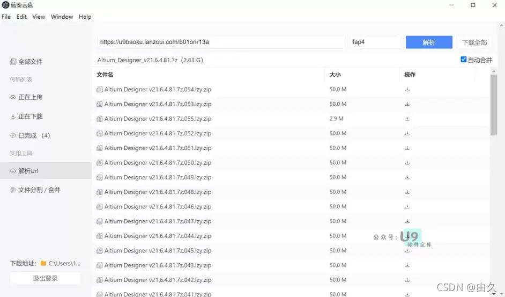505x297 pixels.
Task: Download the 051.lzy.zip part
Action: tap(407, 148)
